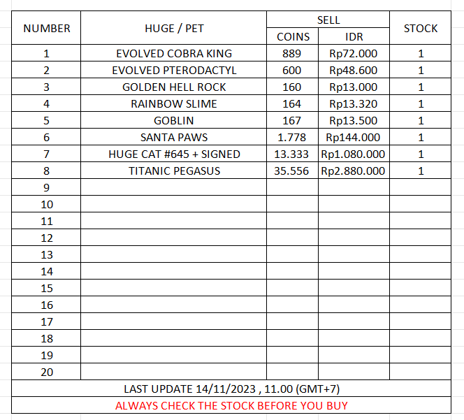Select the EVOLVED COBRA KING cell

coord(174,53)
